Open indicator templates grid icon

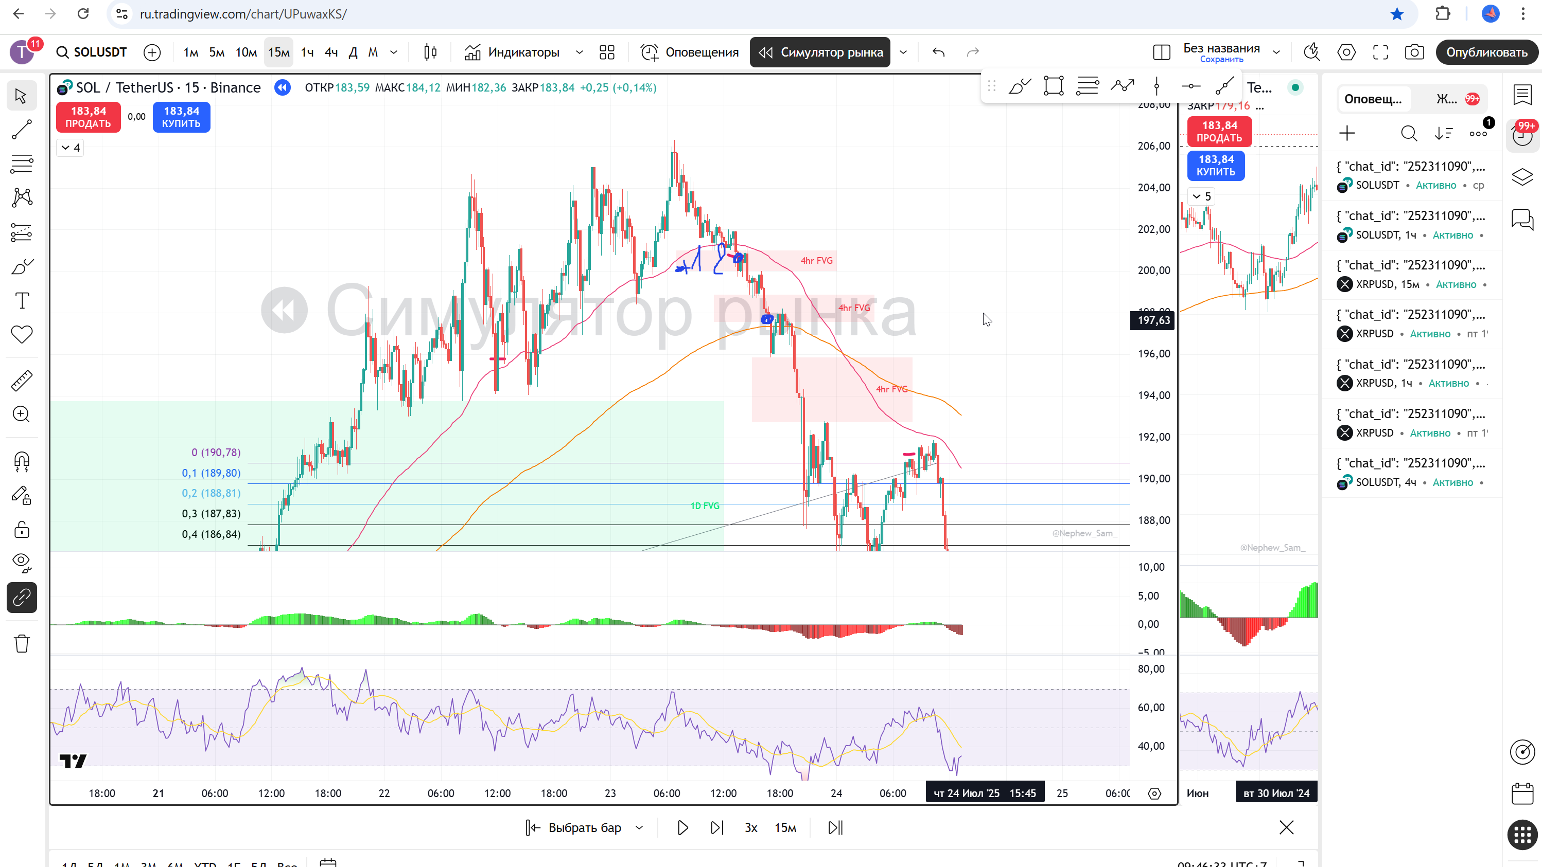click(607, 52)
